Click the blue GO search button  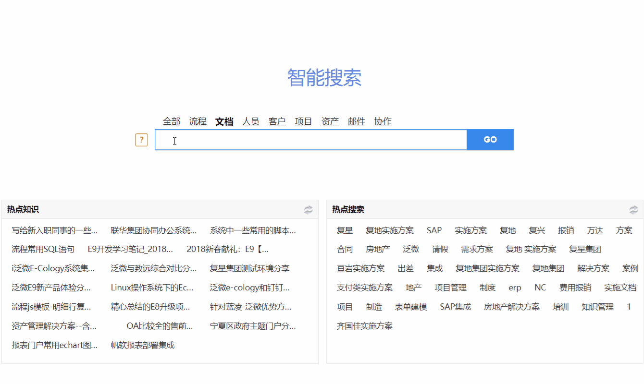490,140
